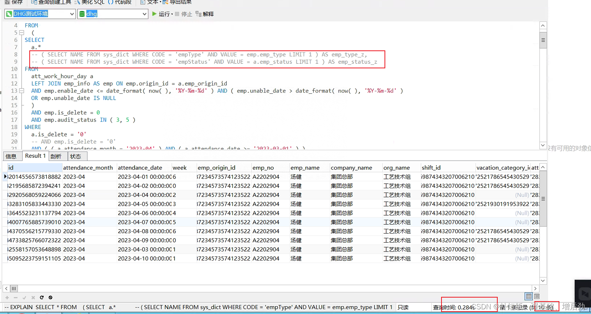Click line number 8 in the editor gutter
This screenshot has height=314, width=591.
click(16, 55)
